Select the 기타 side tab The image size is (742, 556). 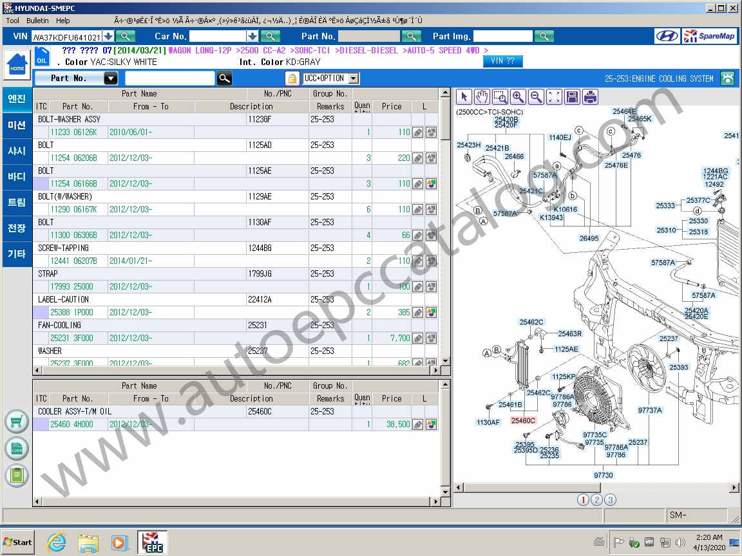click(x=17, y=254)
